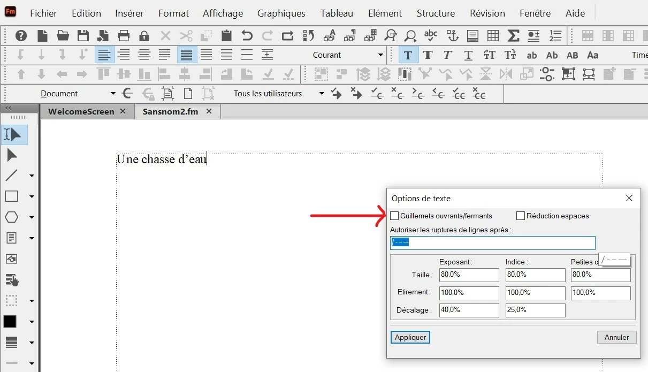
Task: Align paragraph text to the left
Action: click(104, 55)
